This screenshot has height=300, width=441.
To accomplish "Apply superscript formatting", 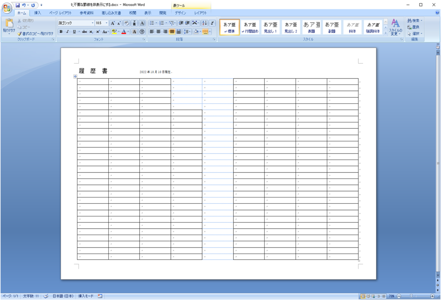I will click(98, 32).
